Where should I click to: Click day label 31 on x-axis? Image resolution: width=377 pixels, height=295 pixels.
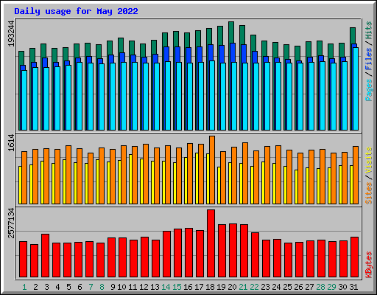pyautogui.click(x=353, y=287)
